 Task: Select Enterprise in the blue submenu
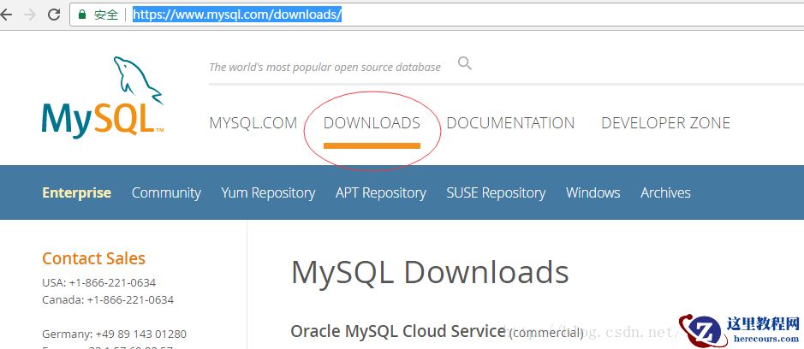(x=77, y=192)
